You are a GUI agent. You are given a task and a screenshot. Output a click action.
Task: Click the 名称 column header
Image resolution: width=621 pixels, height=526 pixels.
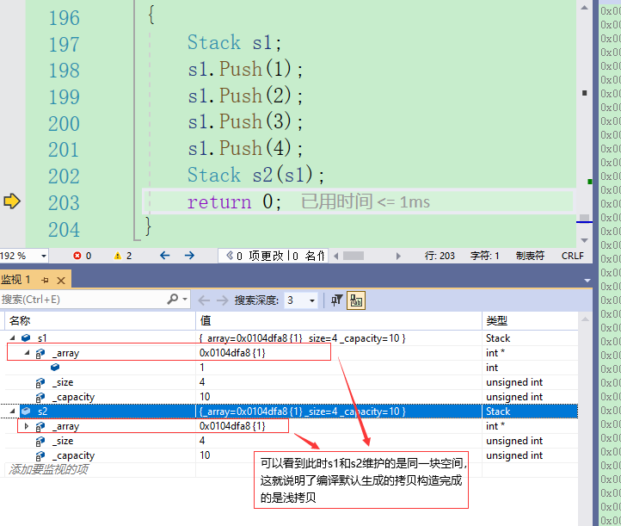click(100, 320)
